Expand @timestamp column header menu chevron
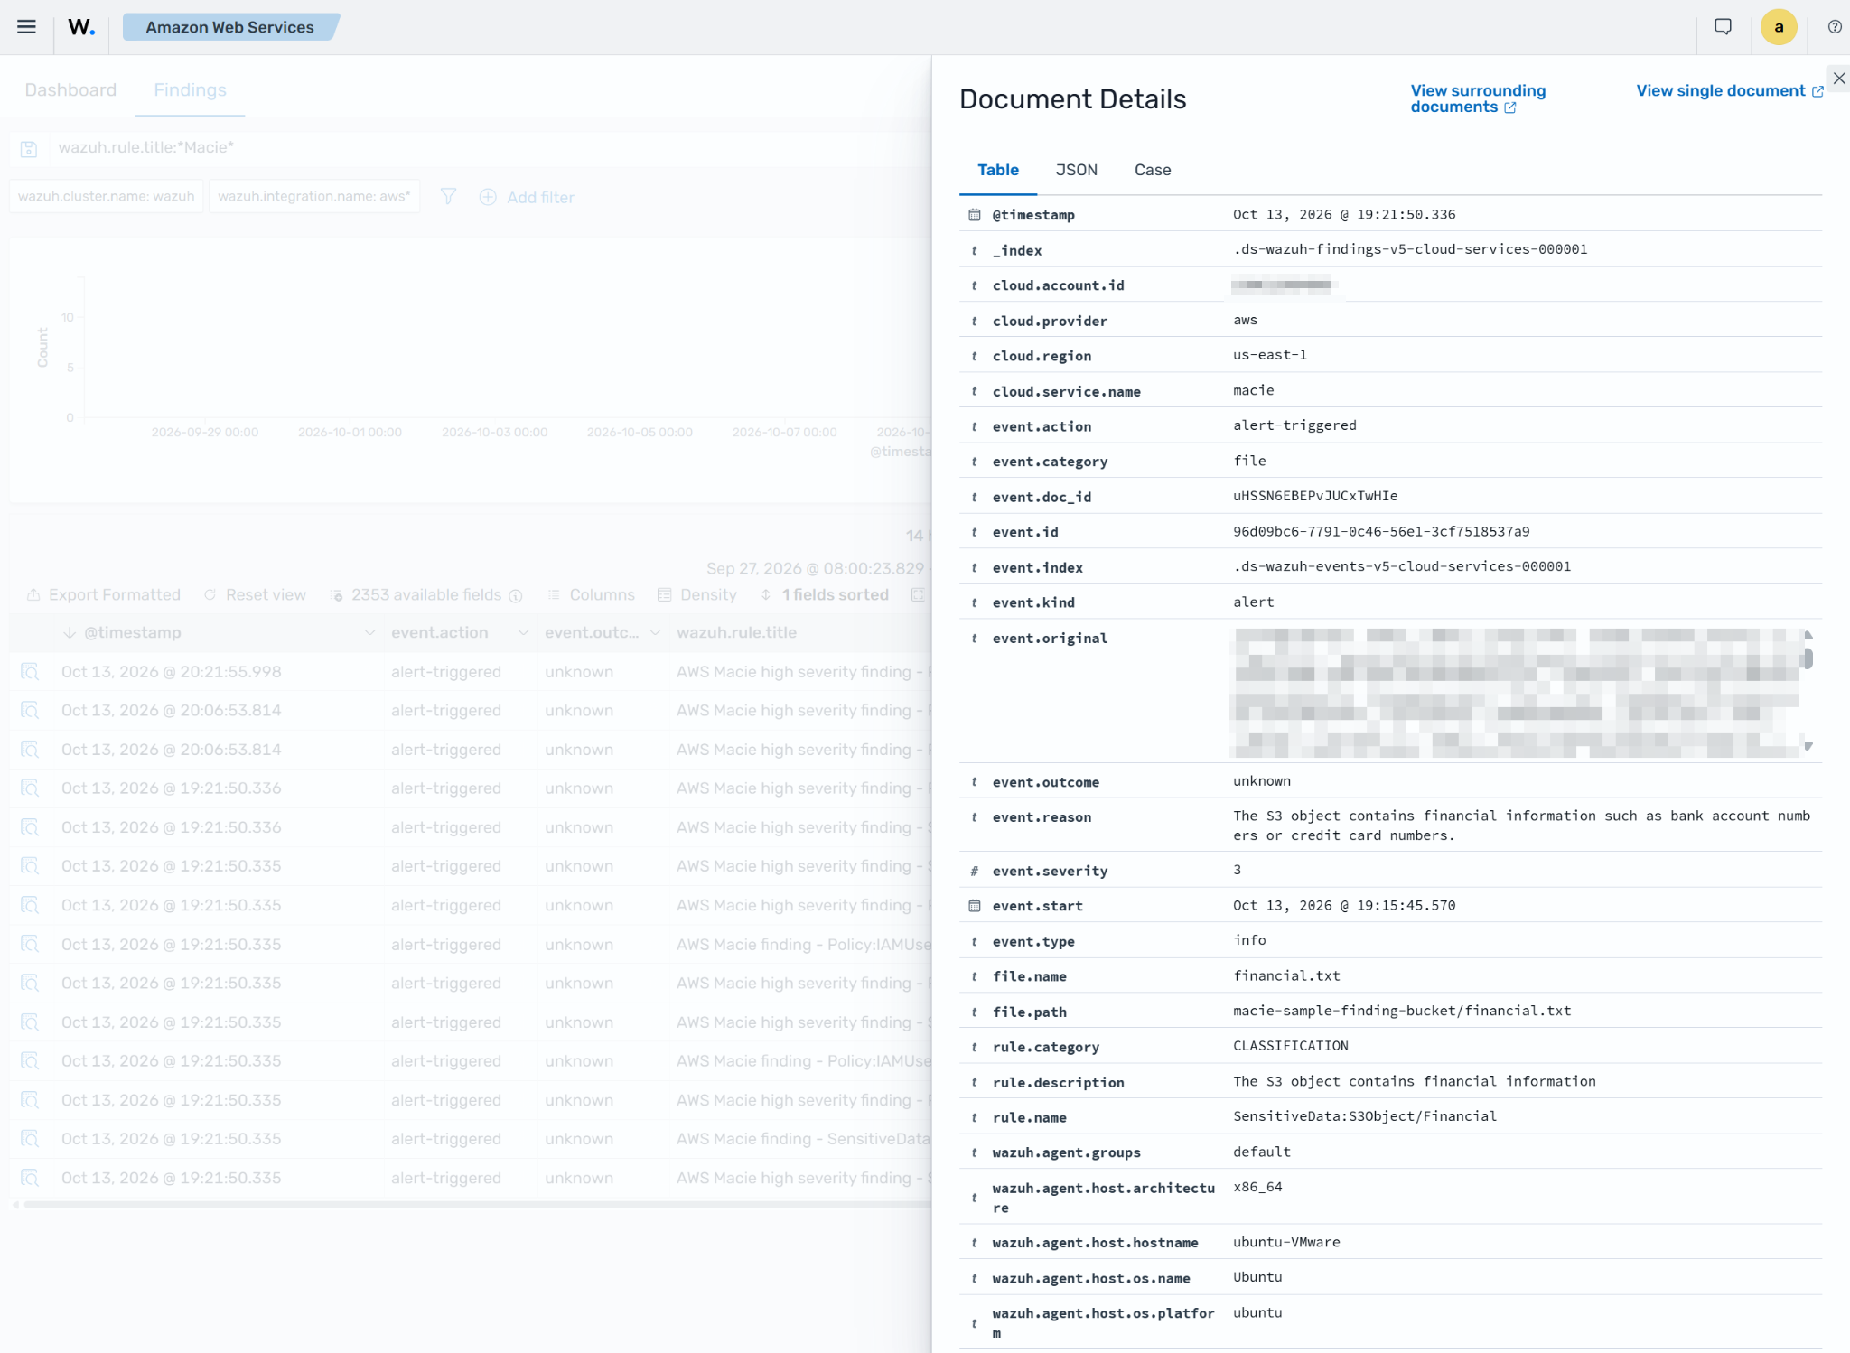 coord(369,633)
